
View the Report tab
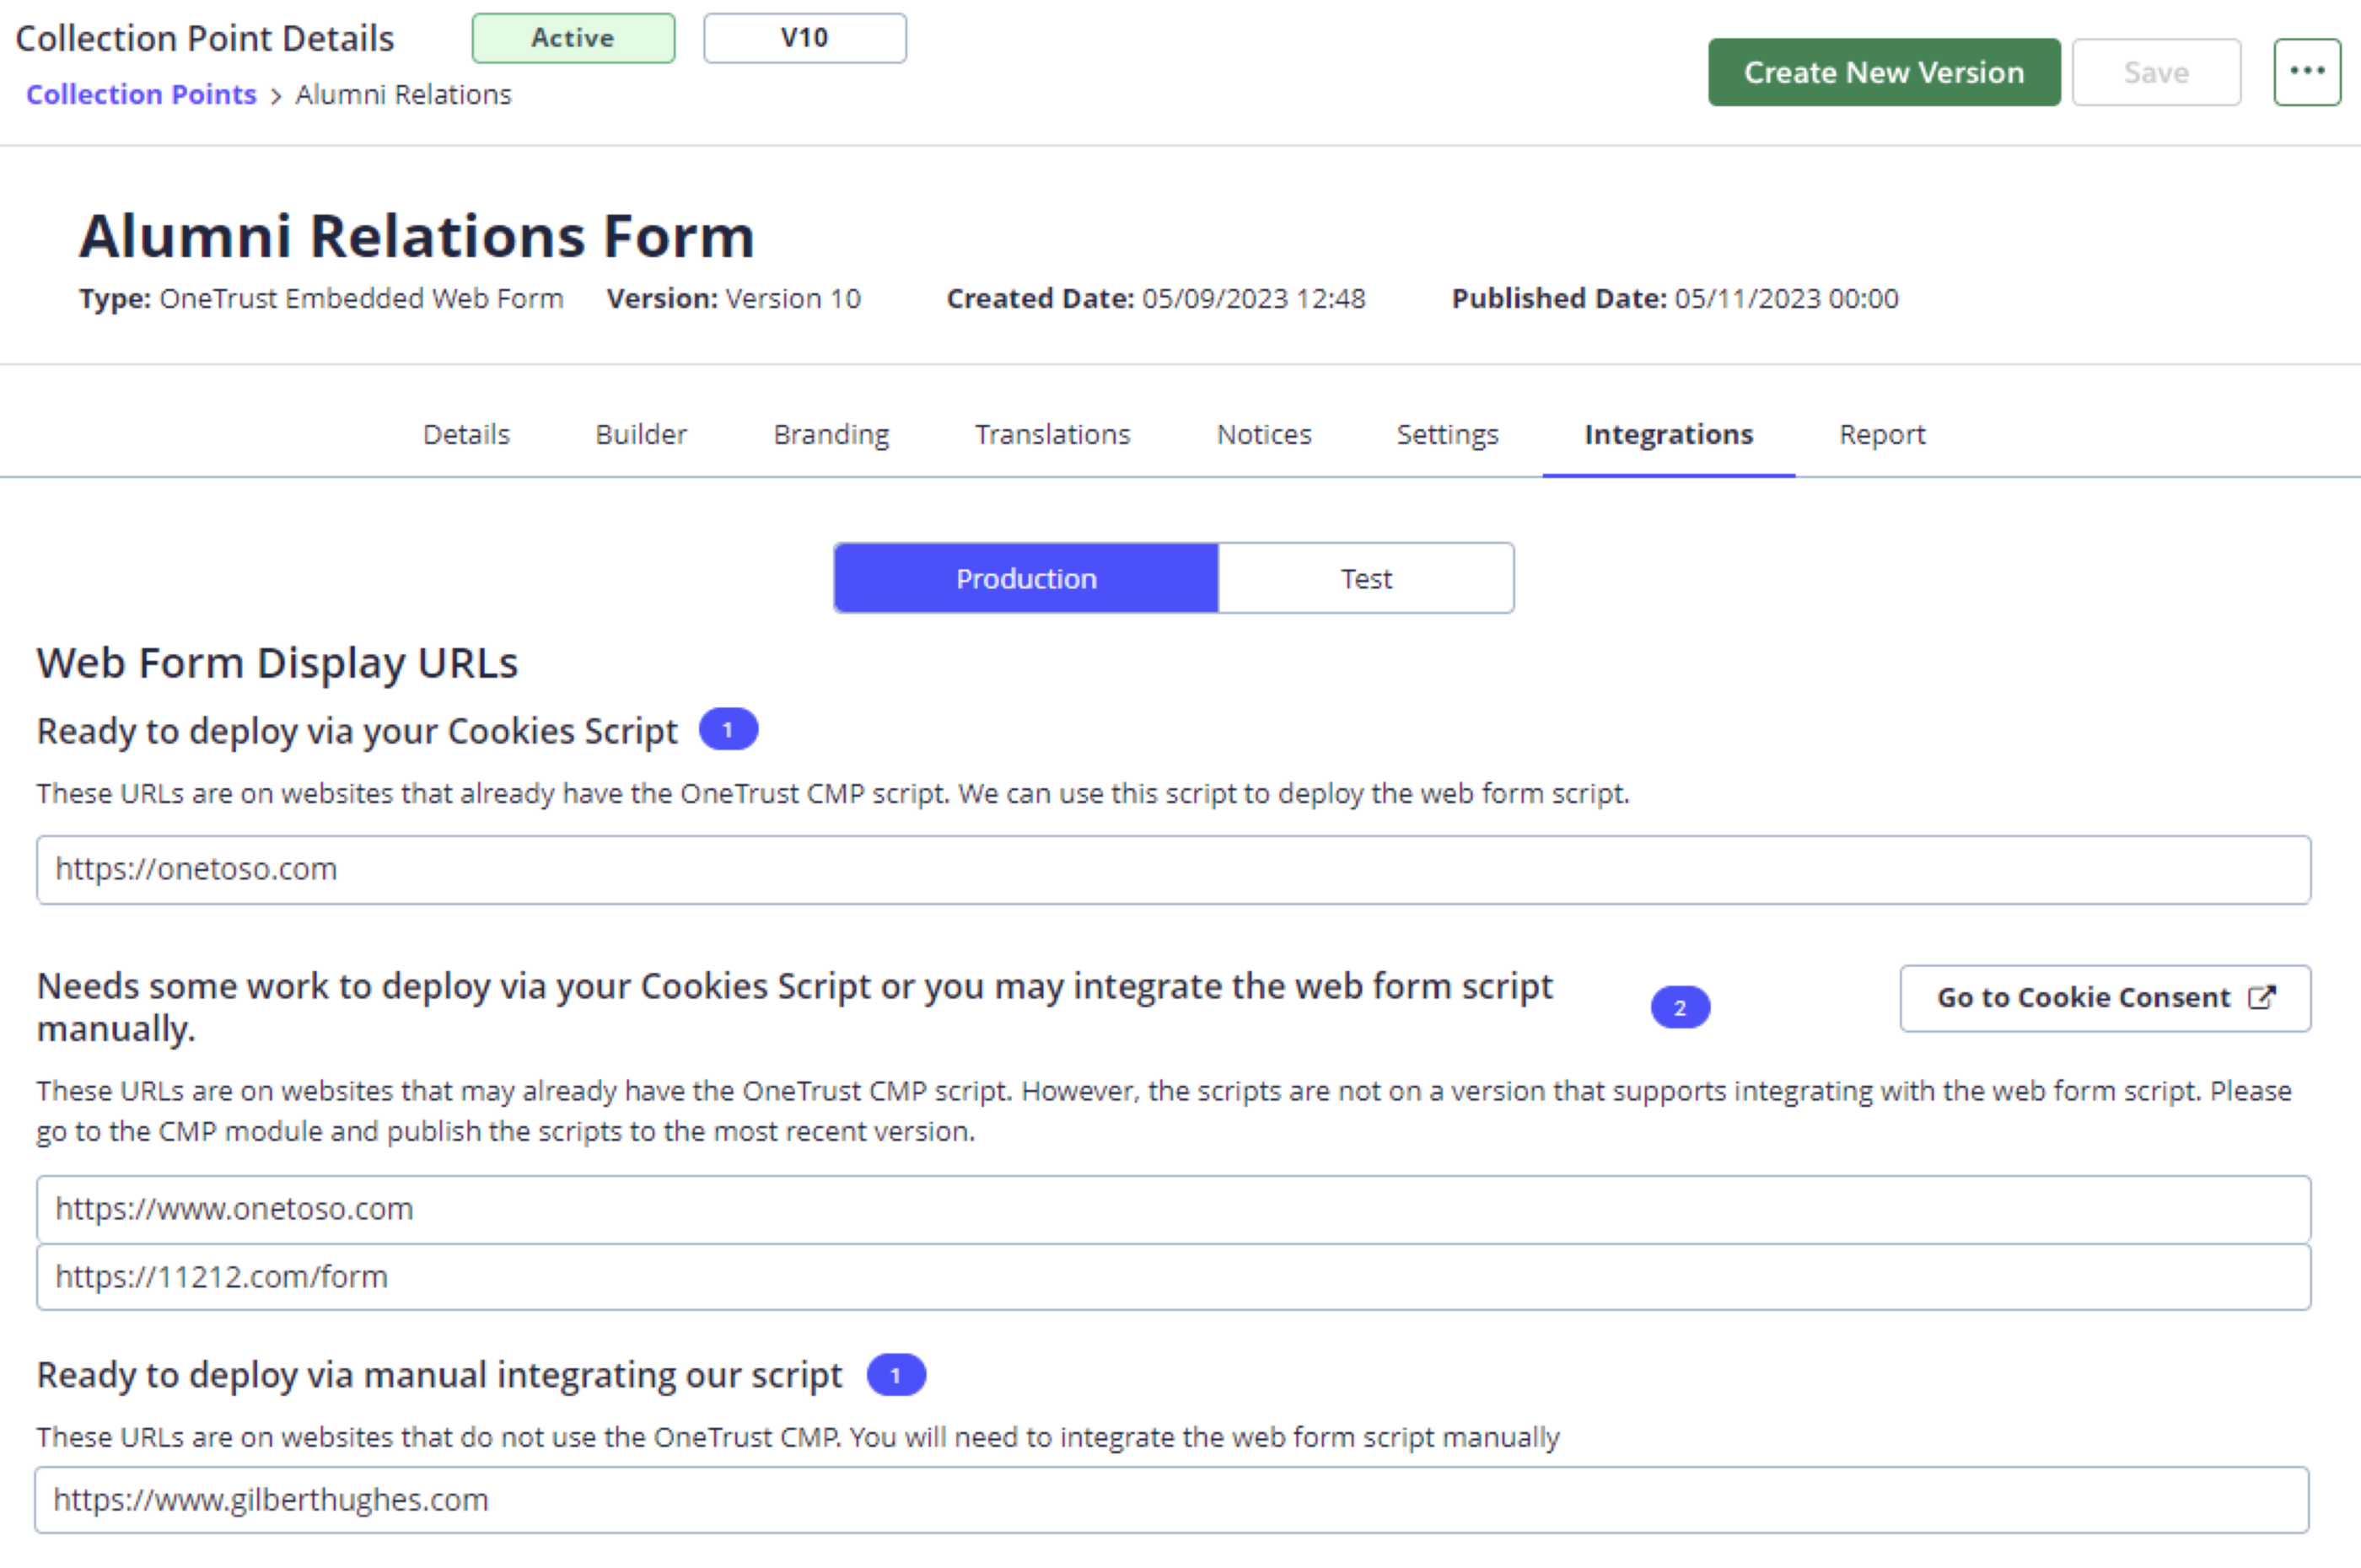(x=1881, y=434)
